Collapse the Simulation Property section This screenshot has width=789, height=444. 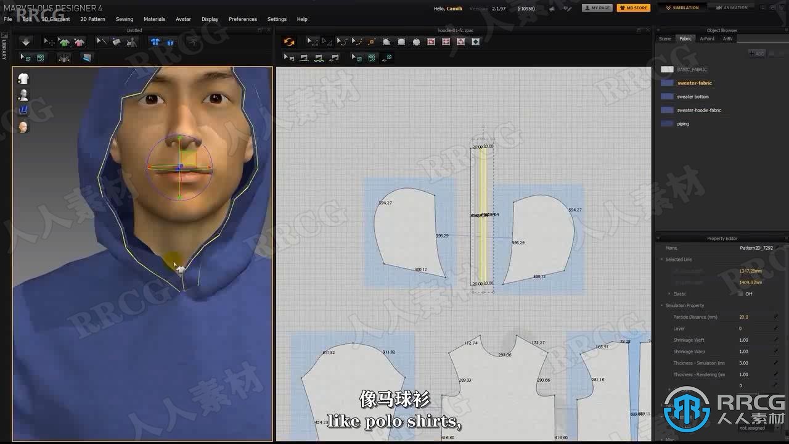(661, 305)
